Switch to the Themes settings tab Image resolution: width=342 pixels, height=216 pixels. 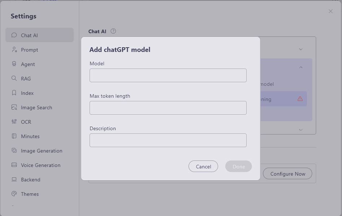(39, 194)
